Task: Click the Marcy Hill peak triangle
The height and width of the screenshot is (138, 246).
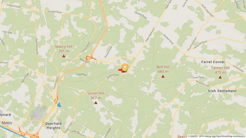Action: (x=64, y=56)
